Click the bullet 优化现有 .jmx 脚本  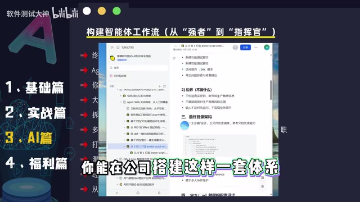coord(199,70)
